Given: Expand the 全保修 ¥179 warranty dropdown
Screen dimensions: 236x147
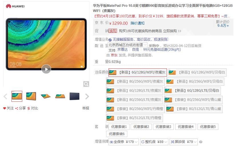Looking at the screenshot, I should [x=123, y=142].
